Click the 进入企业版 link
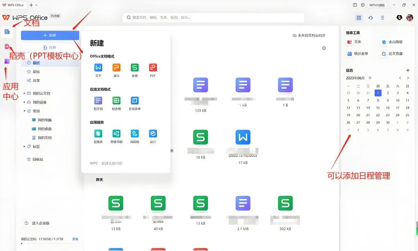 pos(37,223)
